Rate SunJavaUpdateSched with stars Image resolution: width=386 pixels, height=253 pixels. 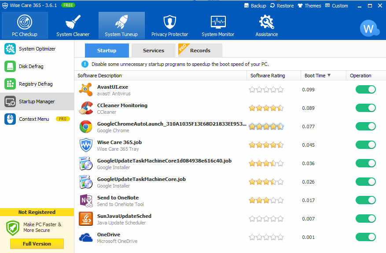click(266, 219)
